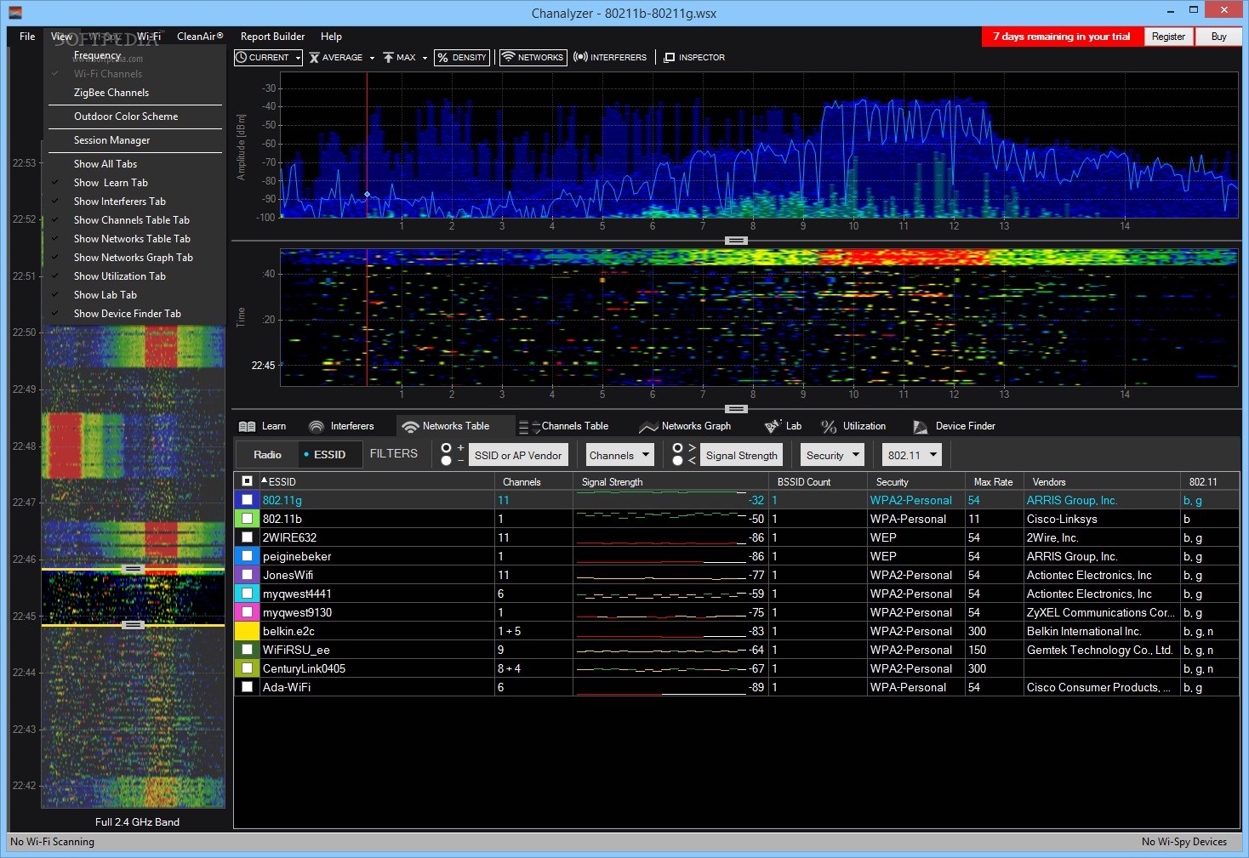Click the lower timeline selection handle in waterfall navigator
The image size is (1249, 858).
tap(133, 625)
